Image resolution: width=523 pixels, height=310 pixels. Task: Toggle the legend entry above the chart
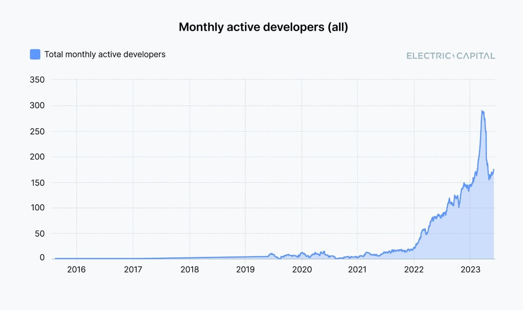[x=97, y=54]
